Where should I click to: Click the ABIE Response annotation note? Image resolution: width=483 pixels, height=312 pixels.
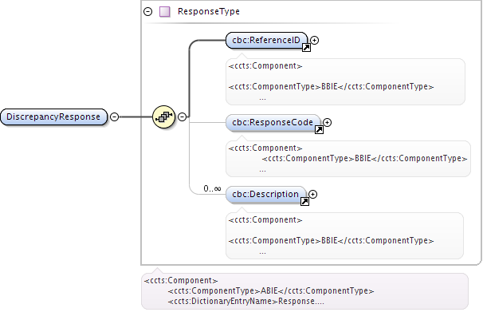click(x=304, y=291)
